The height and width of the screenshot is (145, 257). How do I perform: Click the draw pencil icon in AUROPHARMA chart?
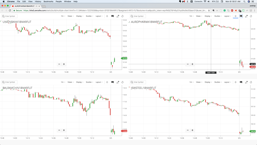point(246,16)
